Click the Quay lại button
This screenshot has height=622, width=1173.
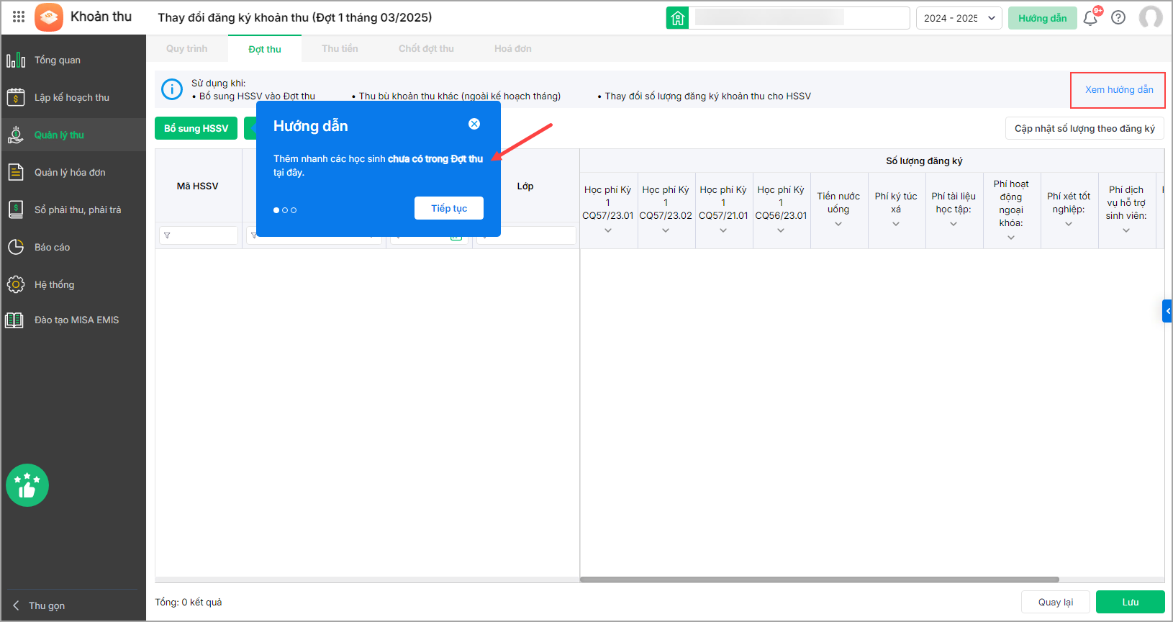pyautogui.click(x=1056, y=602)
